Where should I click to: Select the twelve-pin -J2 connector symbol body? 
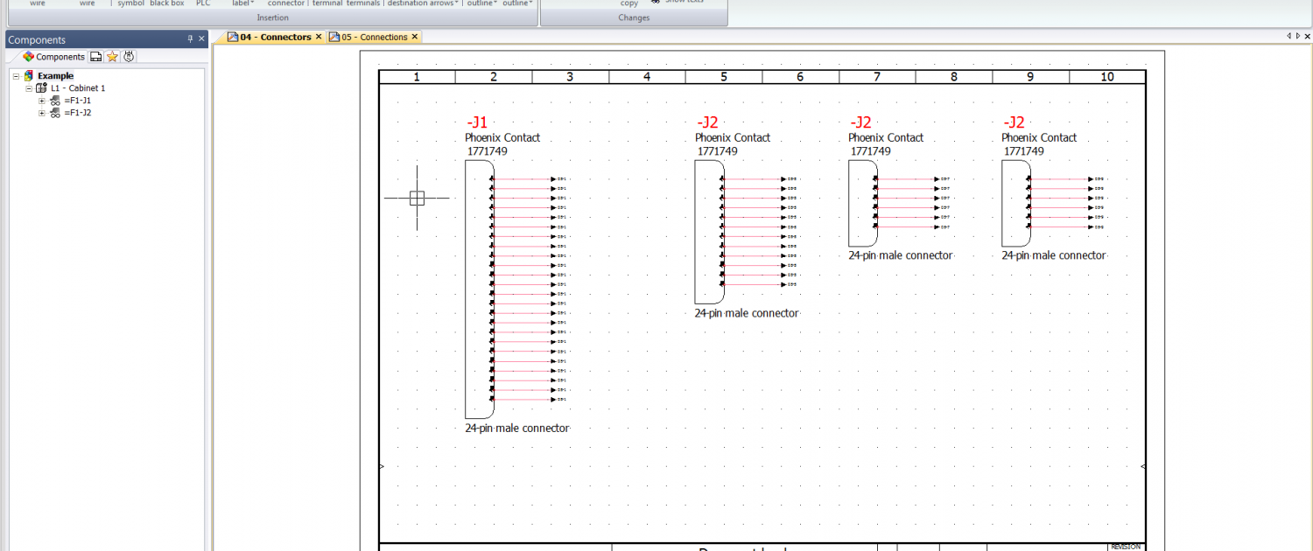709,232
